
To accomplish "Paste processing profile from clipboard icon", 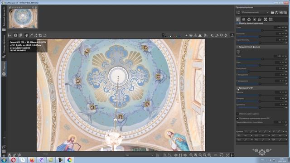I will [285, 12].
